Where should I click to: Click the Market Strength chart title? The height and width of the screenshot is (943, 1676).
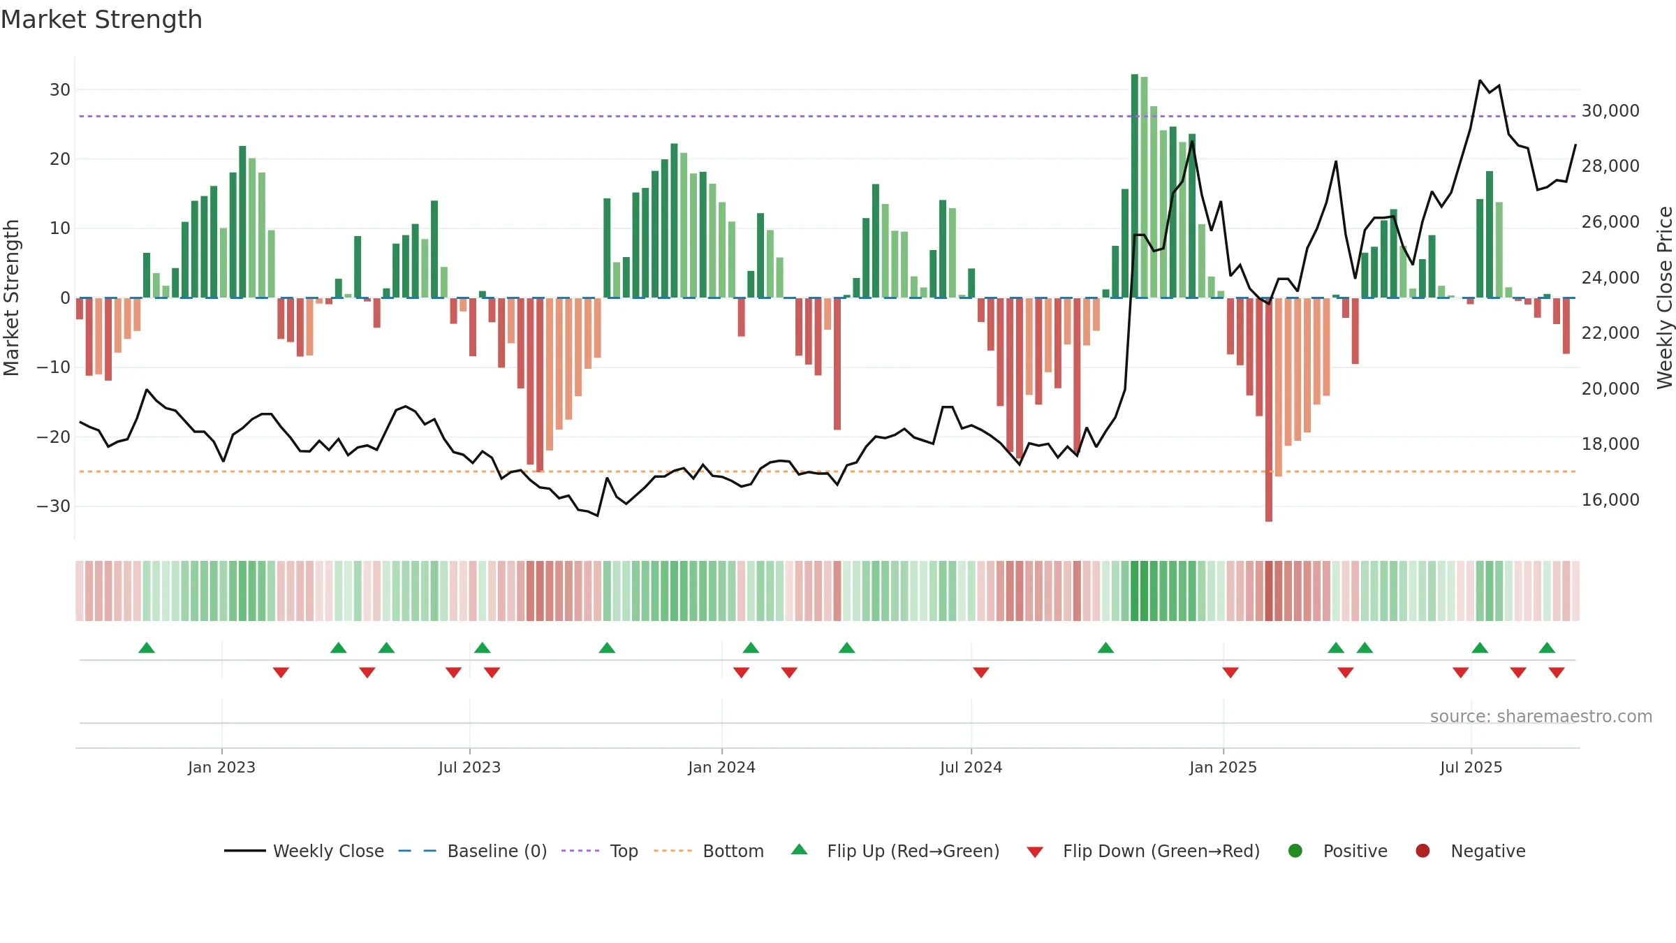(x=101, y=19)
